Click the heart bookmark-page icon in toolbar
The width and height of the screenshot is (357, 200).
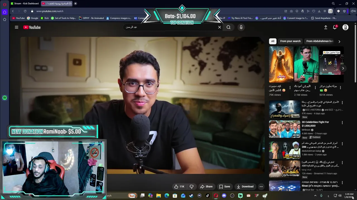[313, 11]
